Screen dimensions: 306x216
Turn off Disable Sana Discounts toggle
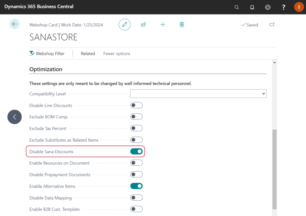coord(137,152)
